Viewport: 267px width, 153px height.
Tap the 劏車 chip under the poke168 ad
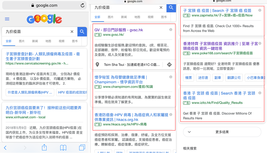218,78
